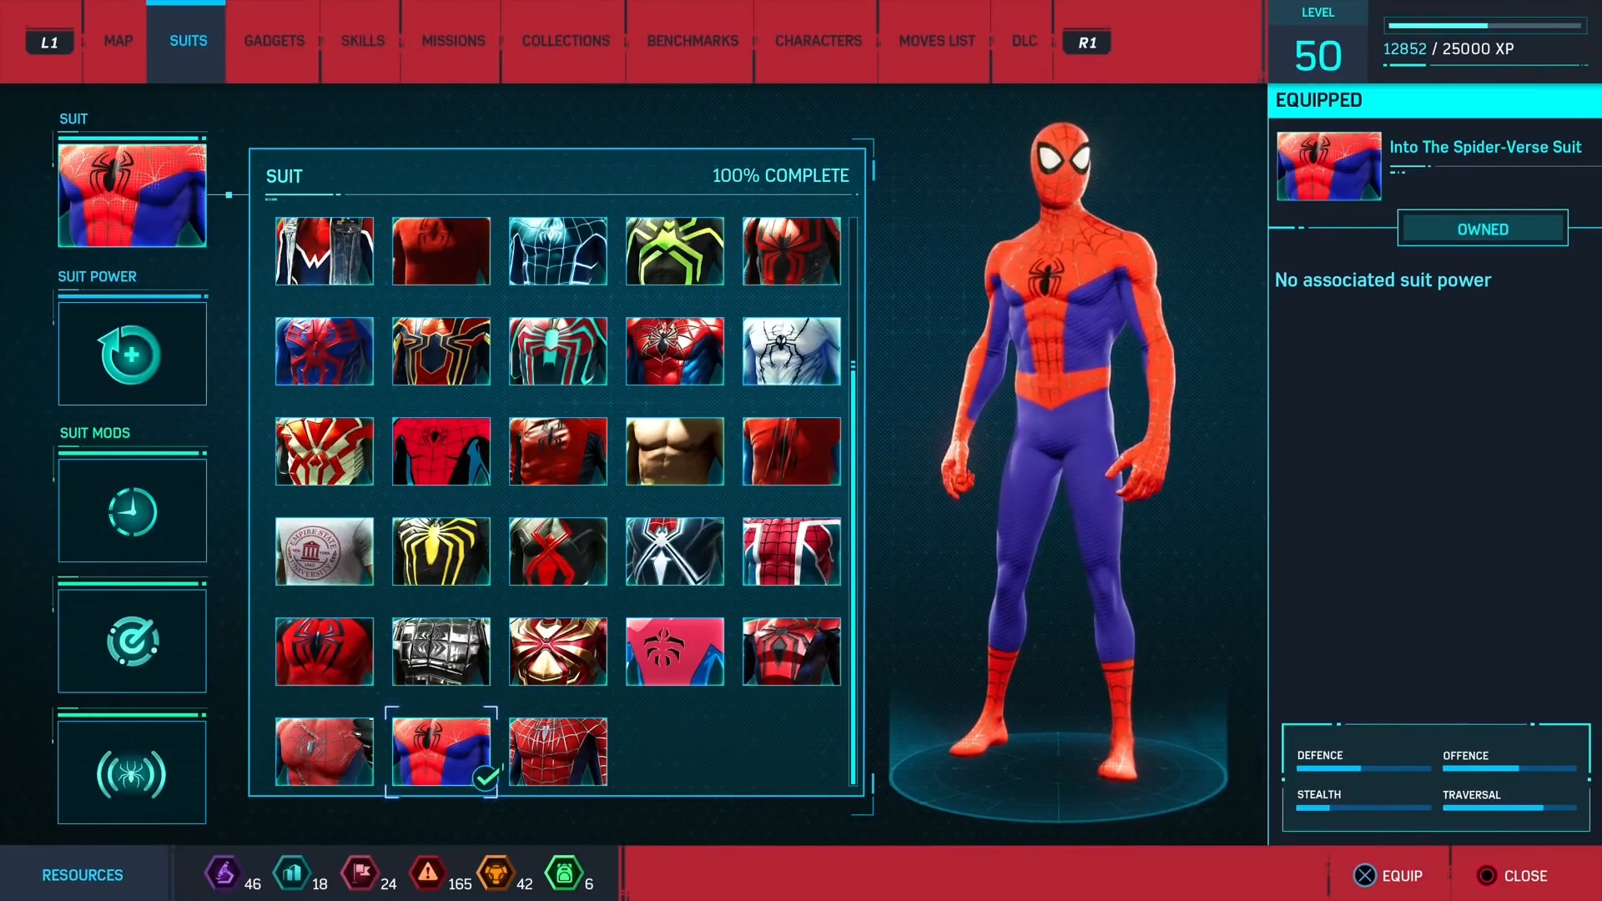Screen dimensions: 1602x901
Task: Click the orange challenge token icon
Action: click(x=496, y=873)
